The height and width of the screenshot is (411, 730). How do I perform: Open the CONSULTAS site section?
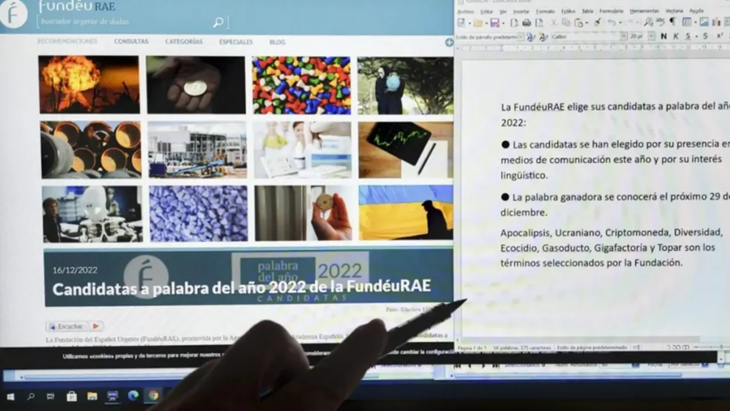click(131, 42)
